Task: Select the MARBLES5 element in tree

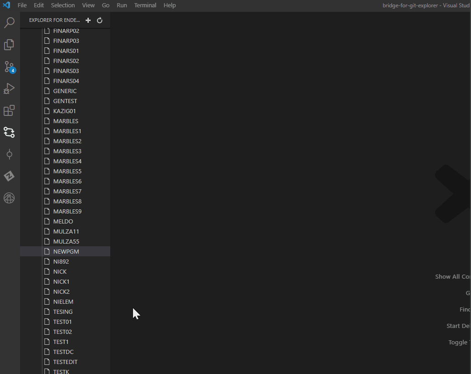Action: (x=67, y=171)
